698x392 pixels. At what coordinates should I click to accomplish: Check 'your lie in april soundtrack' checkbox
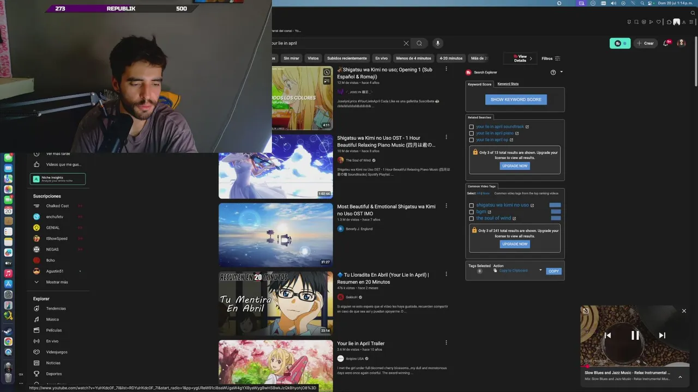(472, 127)
